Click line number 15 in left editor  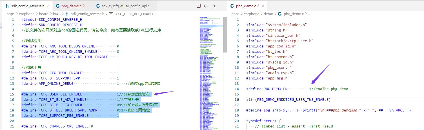12,94
